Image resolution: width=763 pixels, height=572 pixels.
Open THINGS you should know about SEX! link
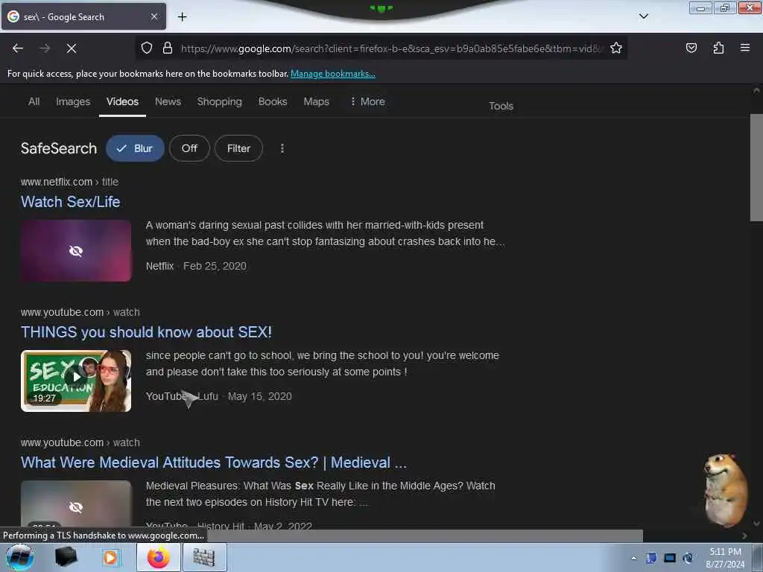146,332
